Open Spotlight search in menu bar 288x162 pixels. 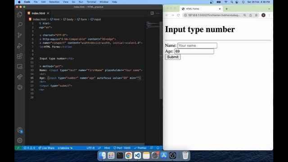point(232,2)
